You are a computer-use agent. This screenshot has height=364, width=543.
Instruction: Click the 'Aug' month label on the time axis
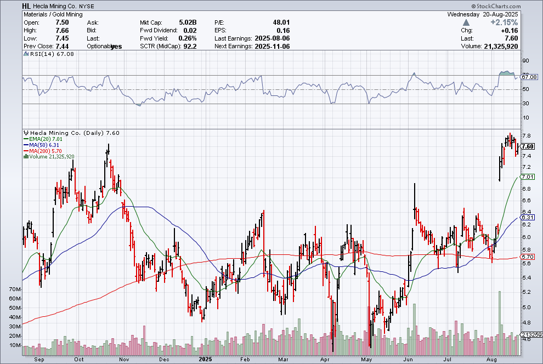point(491,360)
